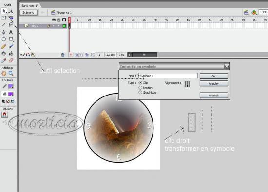
Task: Select the Line tool
Action: tap(4, 25)
